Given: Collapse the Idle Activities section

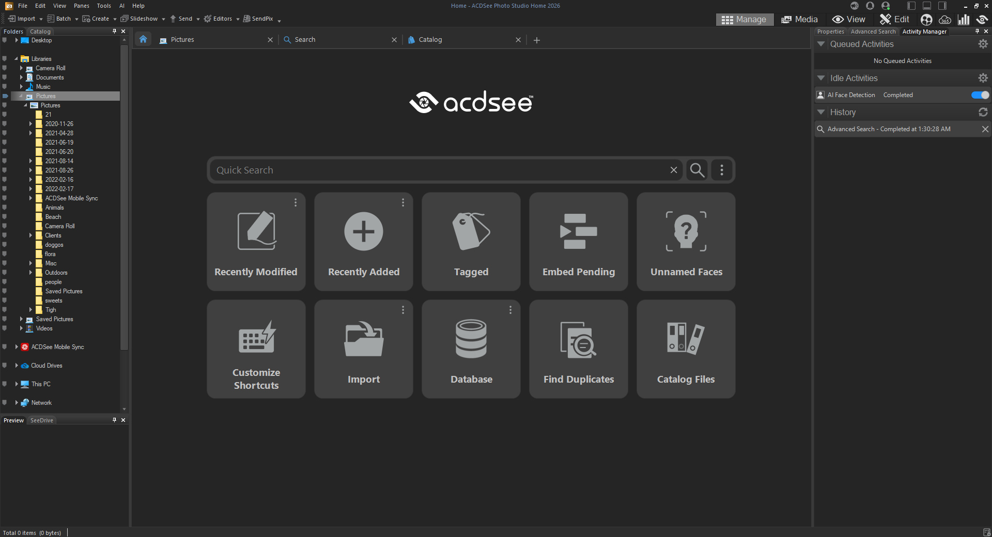Looking at the screenshot, I should coord(820,78).
